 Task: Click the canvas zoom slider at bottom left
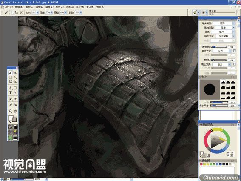tap(22, 179)
